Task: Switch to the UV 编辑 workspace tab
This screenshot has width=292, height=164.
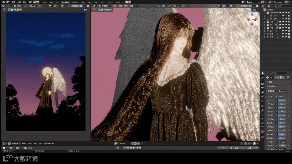Action: point(65,2)
